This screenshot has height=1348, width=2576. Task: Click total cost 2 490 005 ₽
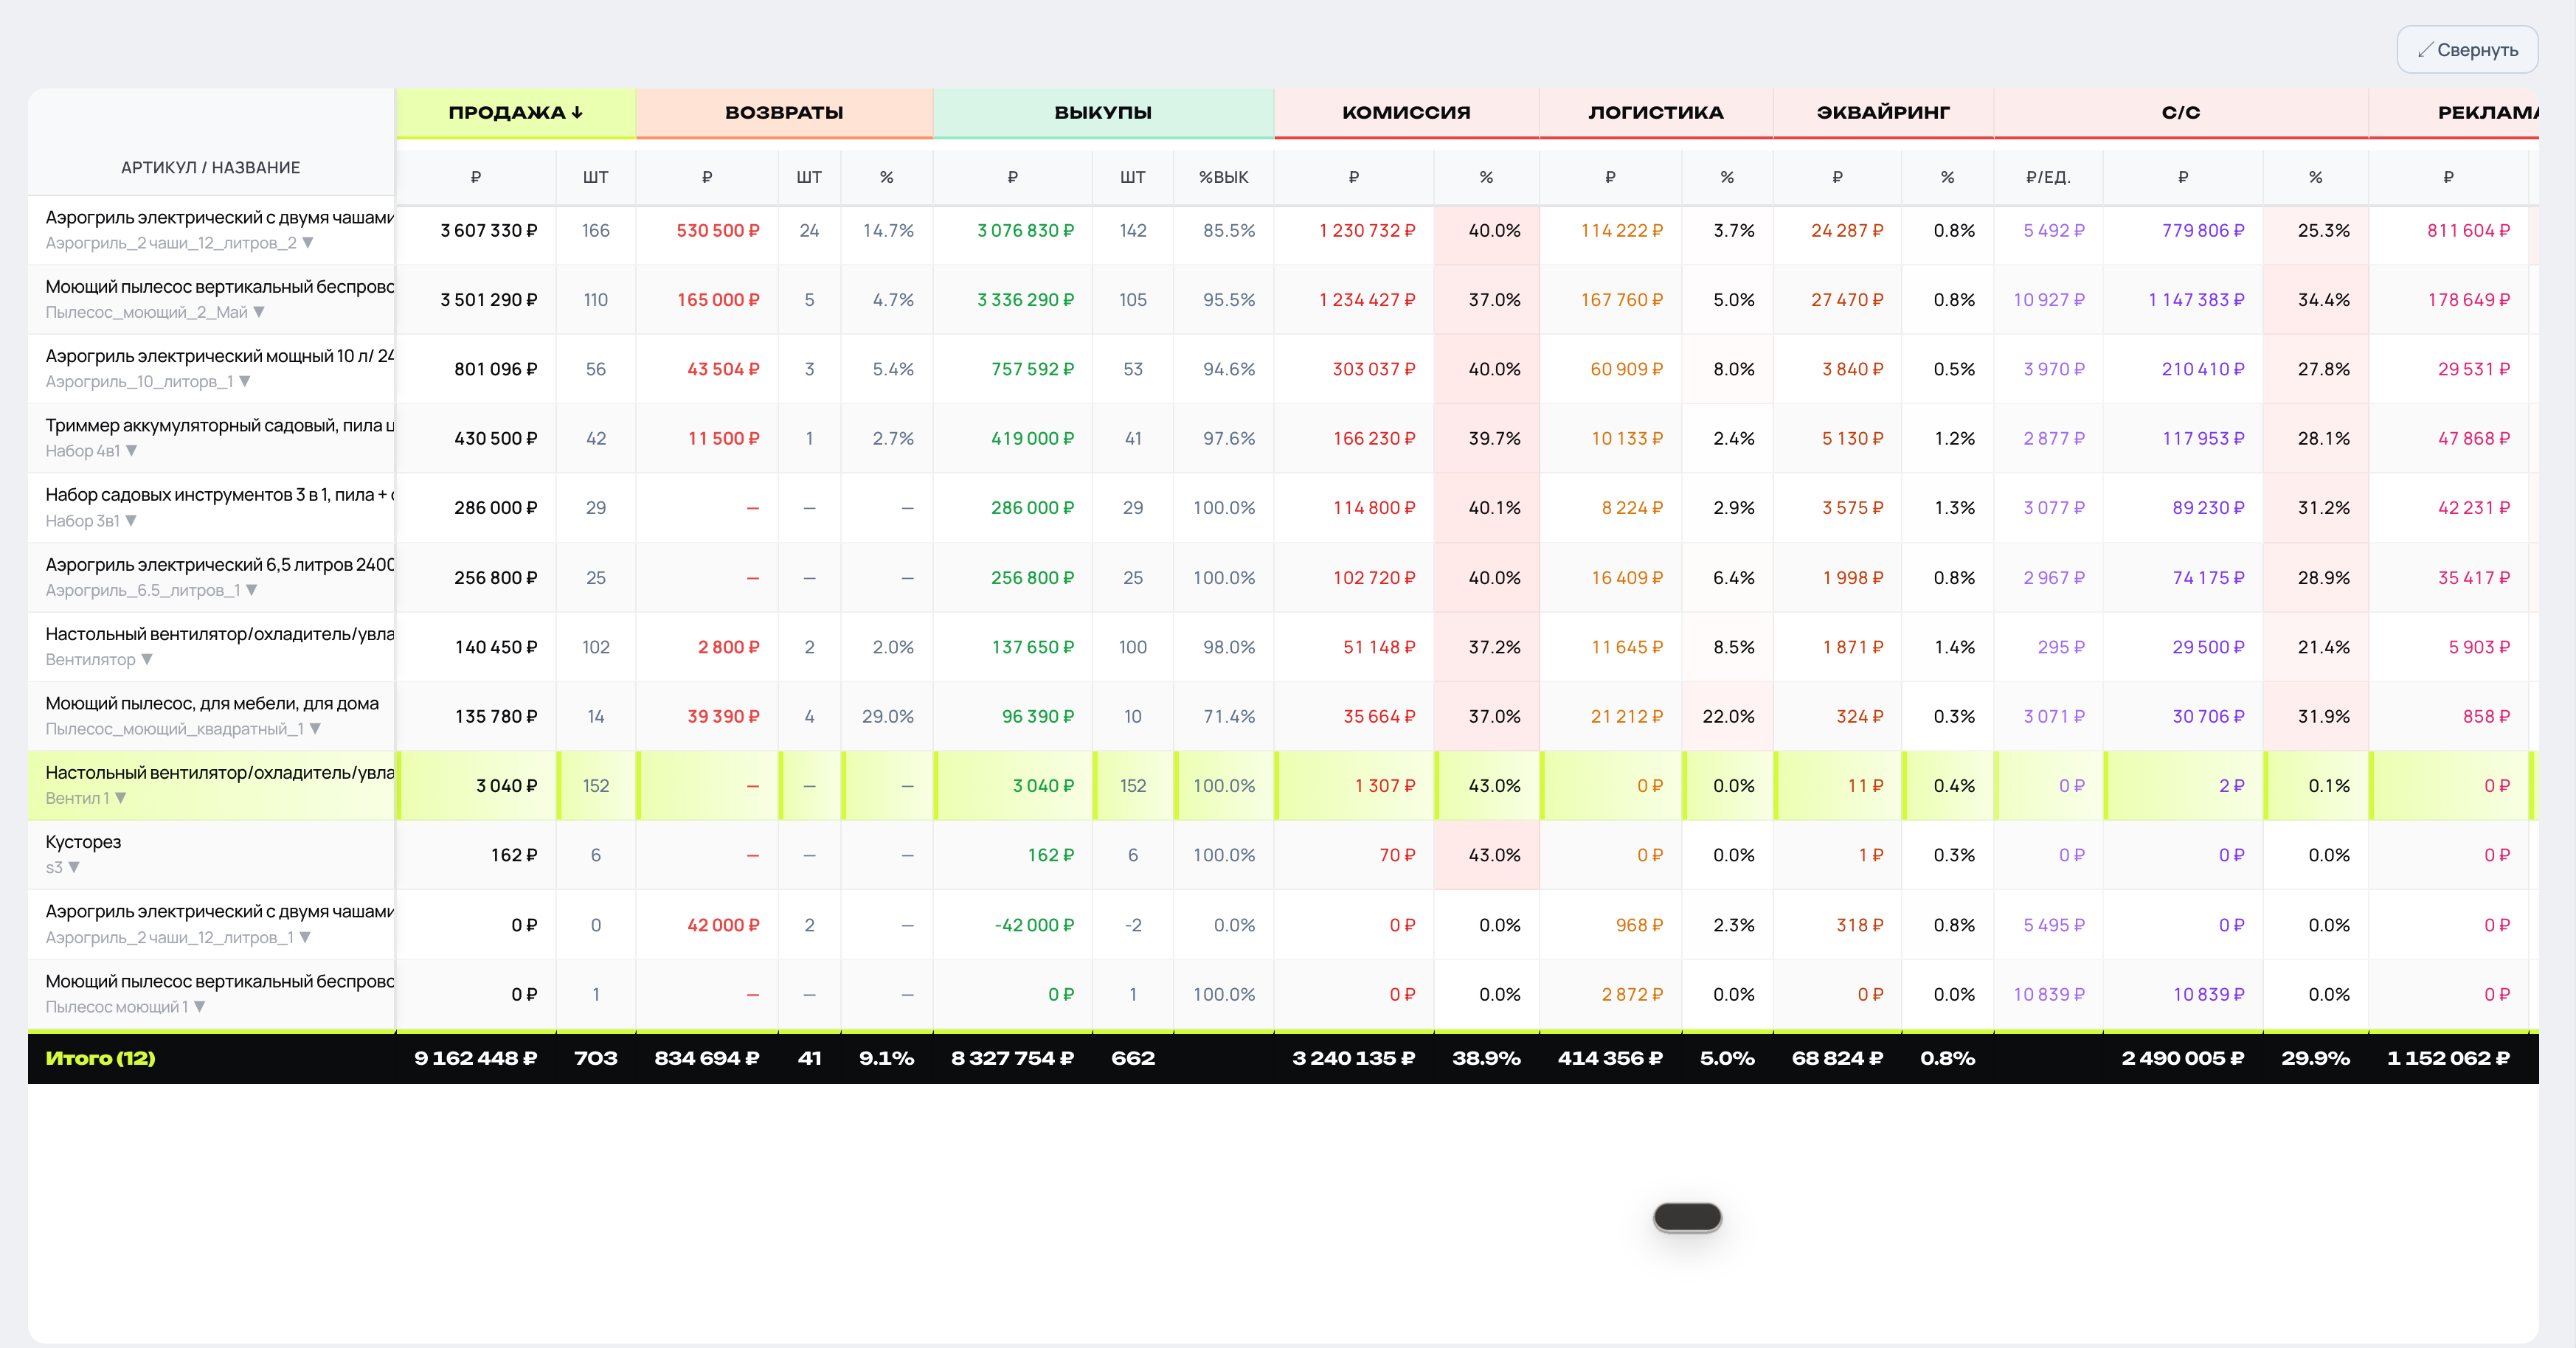(x=2182, y=1058)
